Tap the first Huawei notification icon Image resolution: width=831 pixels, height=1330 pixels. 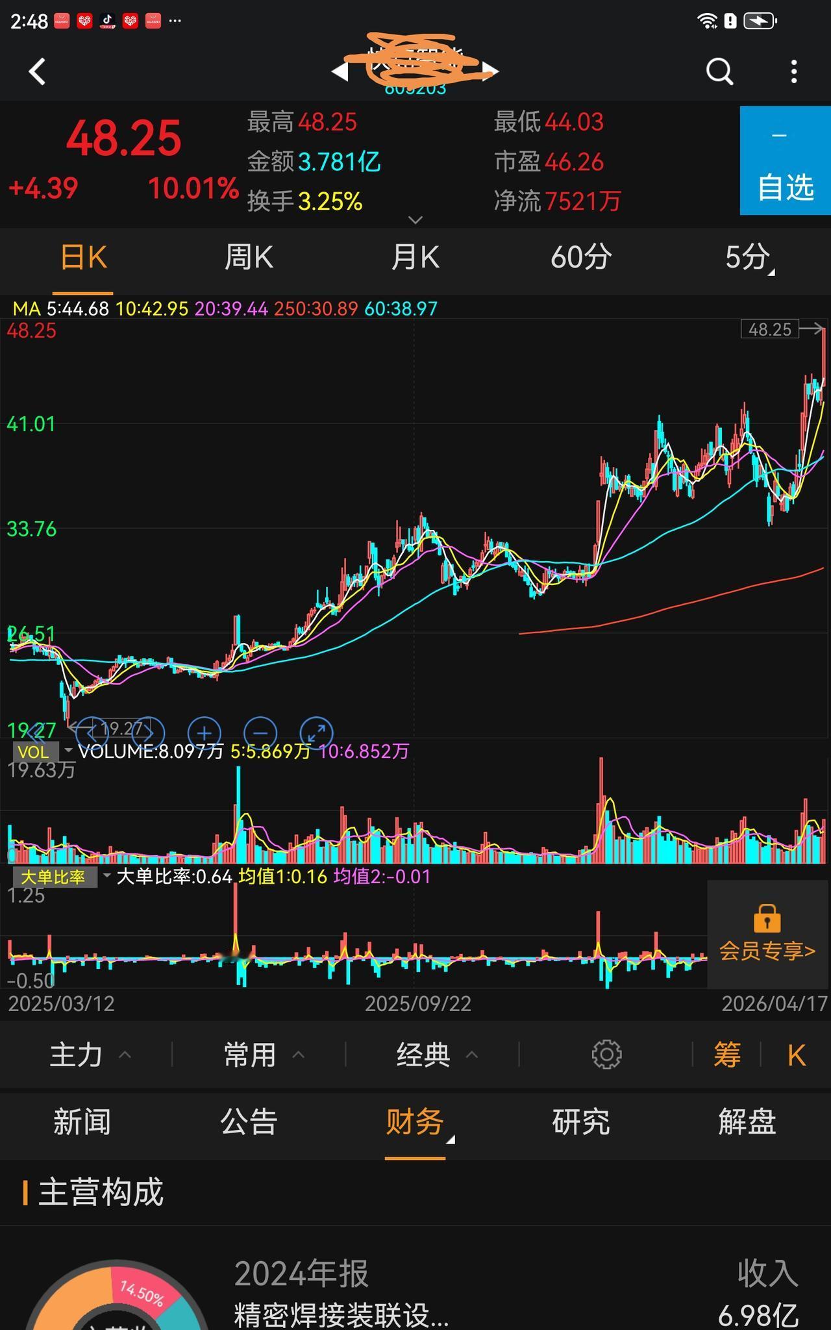pos(62,21)
